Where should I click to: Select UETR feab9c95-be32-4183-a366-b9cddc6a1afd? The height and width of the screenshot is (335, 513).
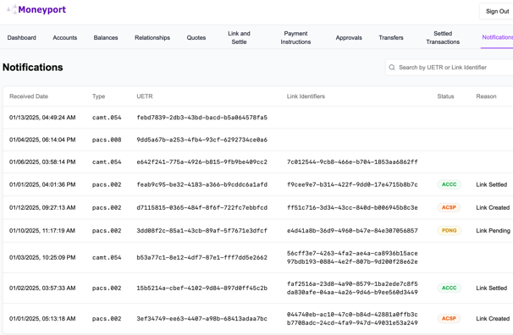(x=201, y=184)
